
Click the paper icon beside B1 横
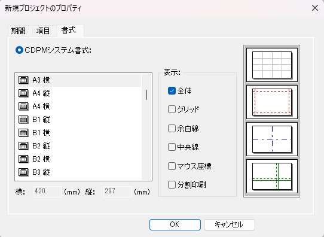tap(23, 132)
